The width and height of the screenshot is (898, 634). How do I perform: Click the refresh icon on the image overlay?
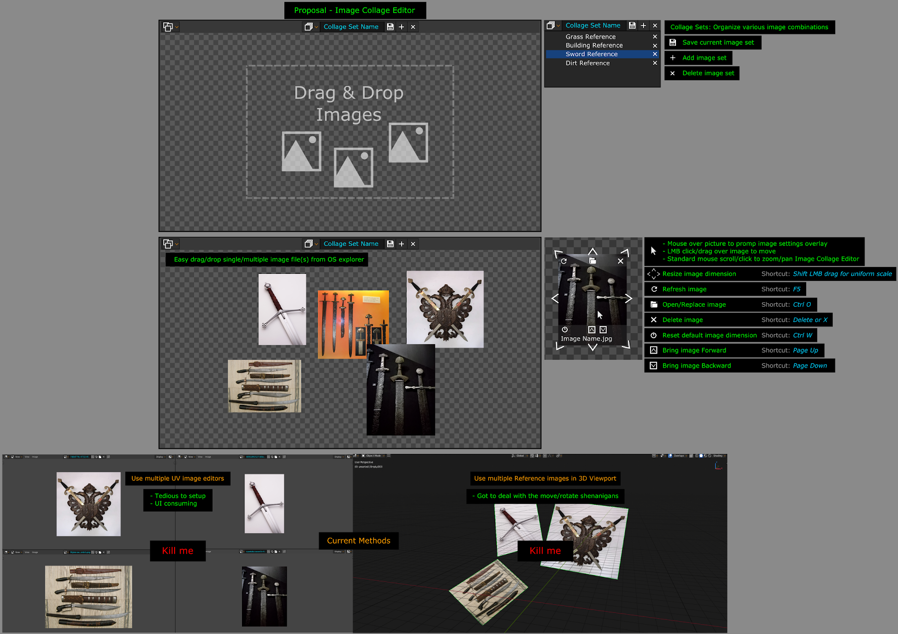(x=564, y=261)
